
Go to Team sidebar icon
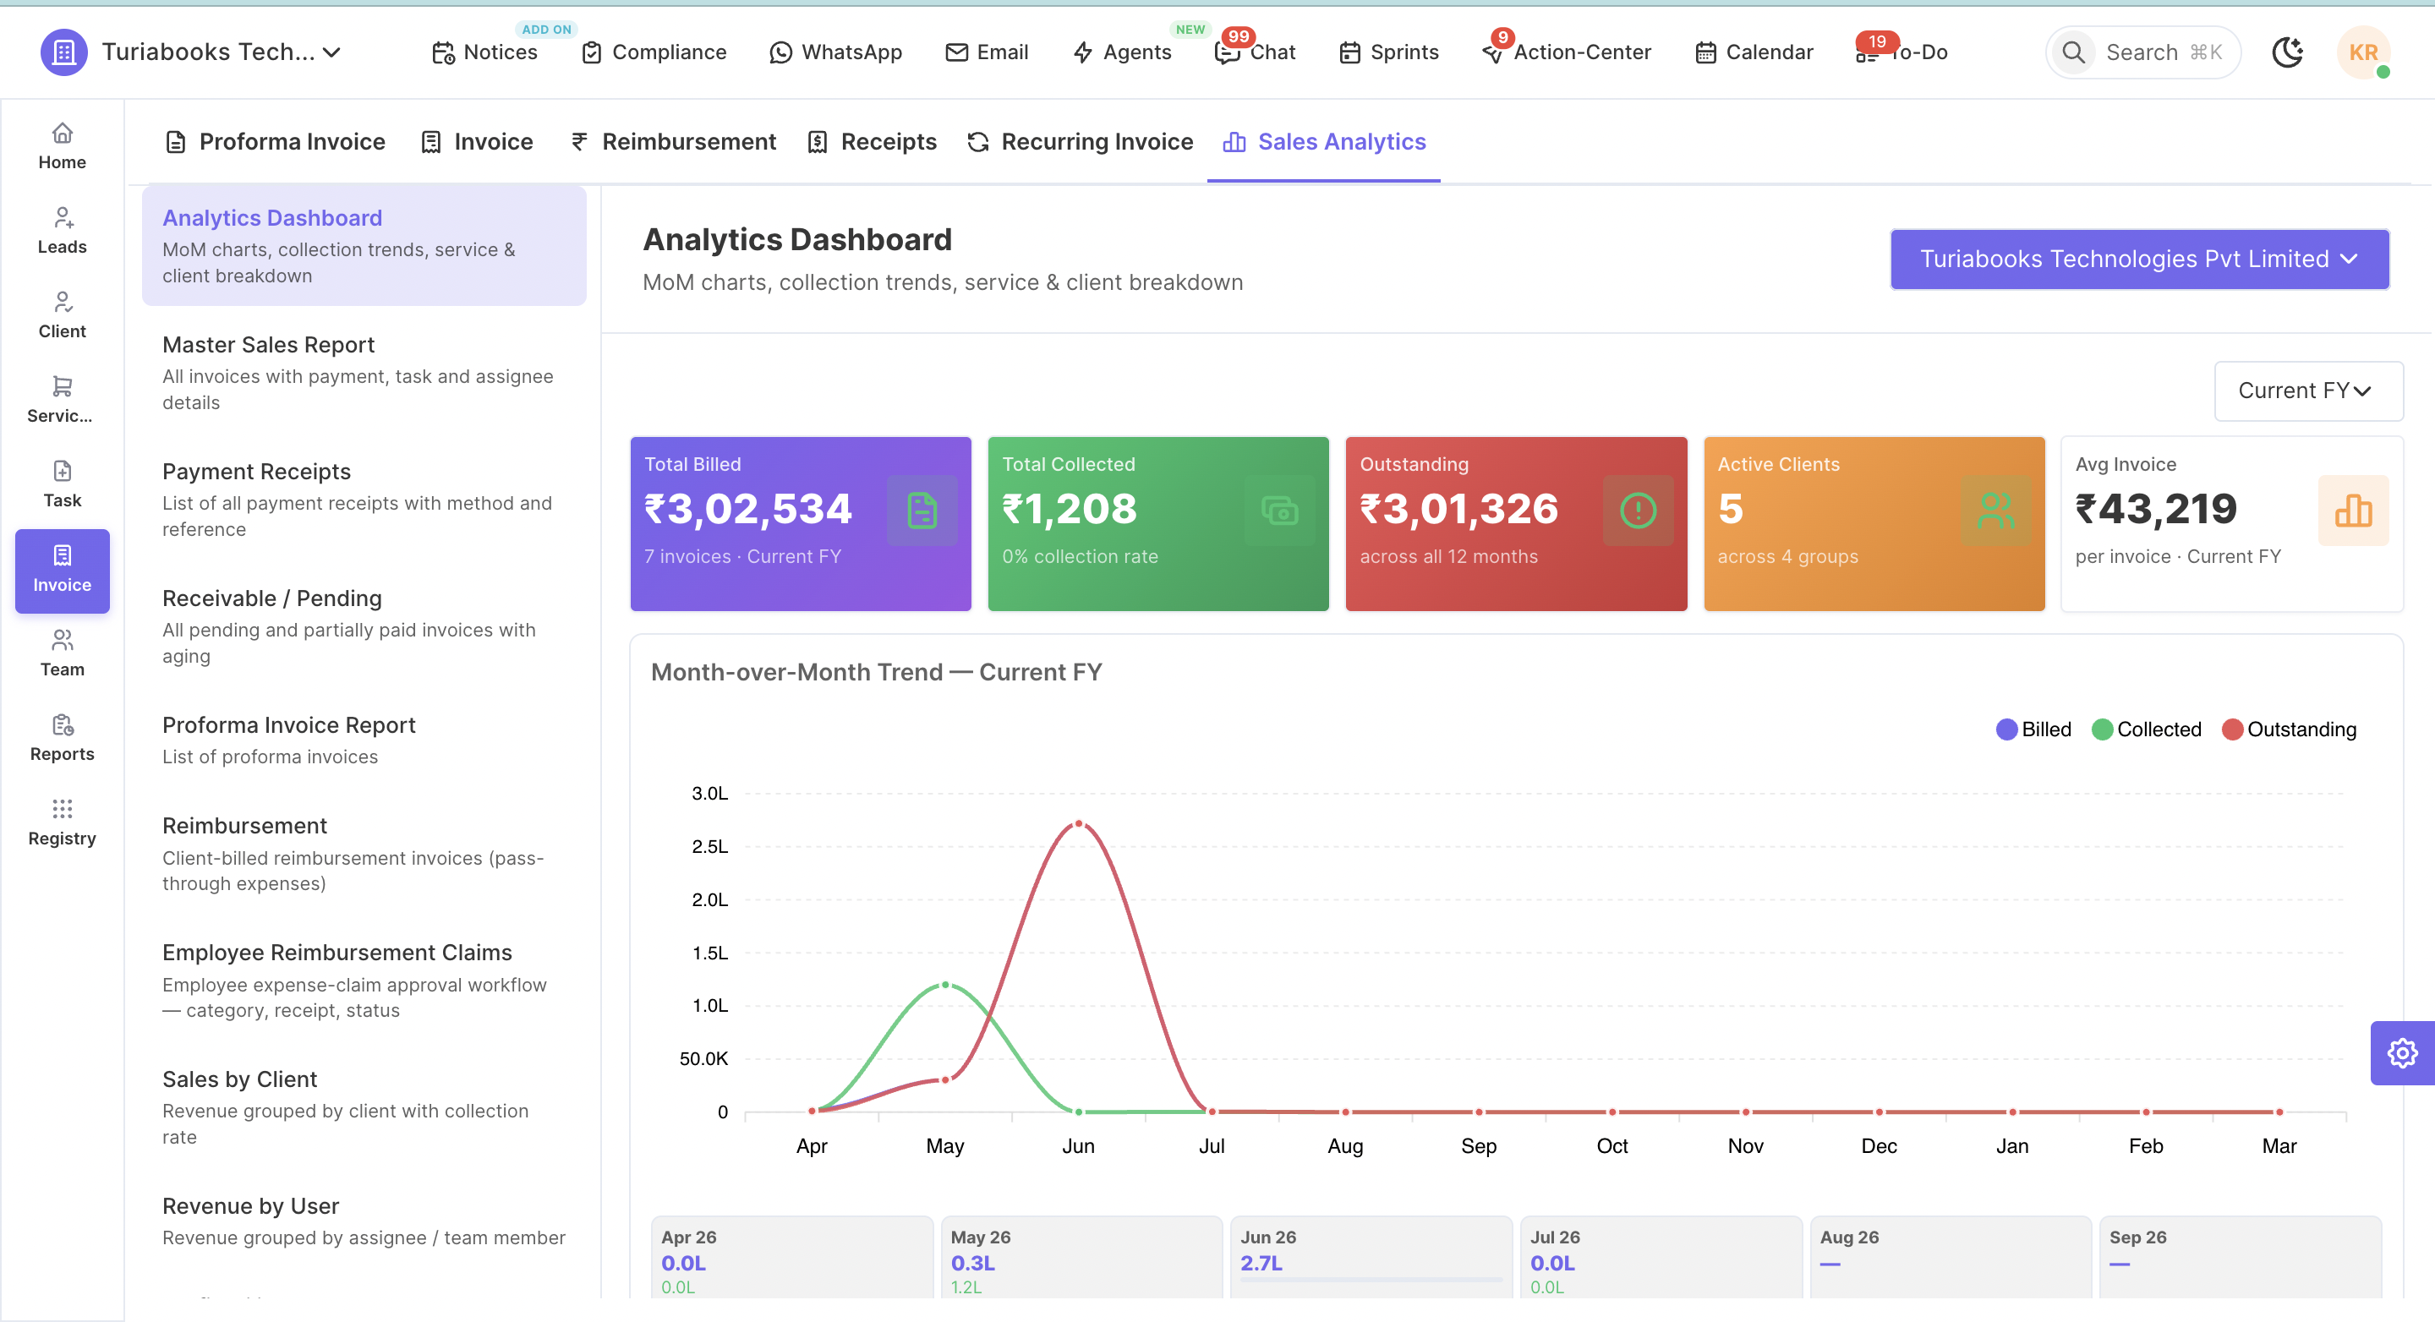63,654
